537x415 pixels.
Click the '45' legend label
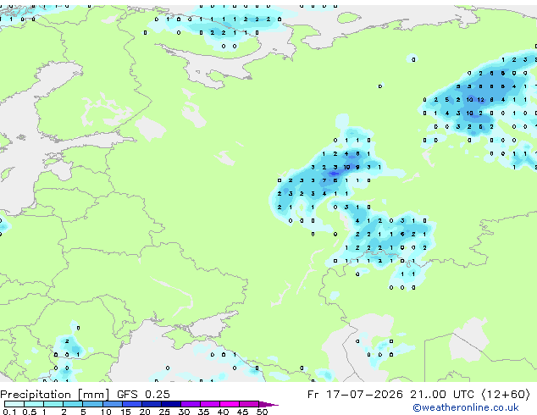(242, 412)
